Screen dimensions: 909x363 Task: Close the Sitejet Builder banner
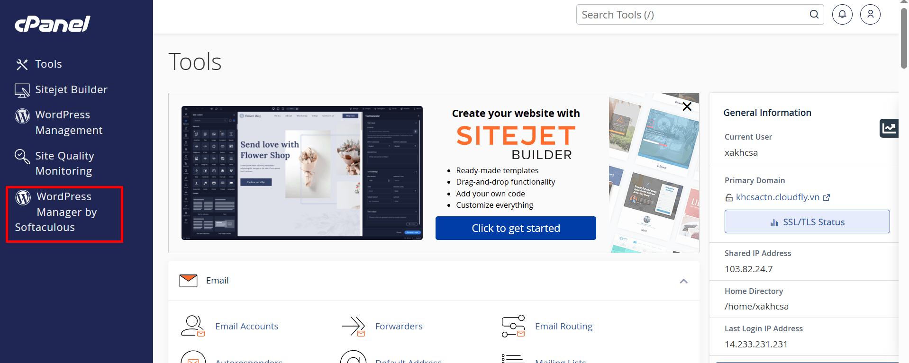(687, 106)
